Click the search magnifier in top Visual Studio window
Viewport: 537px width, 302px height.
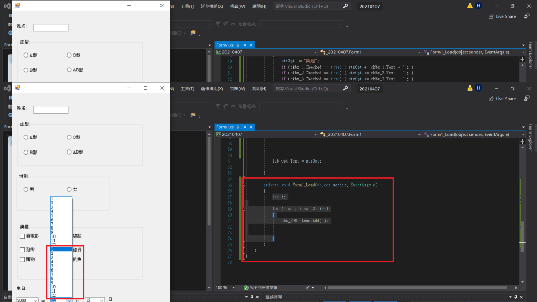(346, 6)
